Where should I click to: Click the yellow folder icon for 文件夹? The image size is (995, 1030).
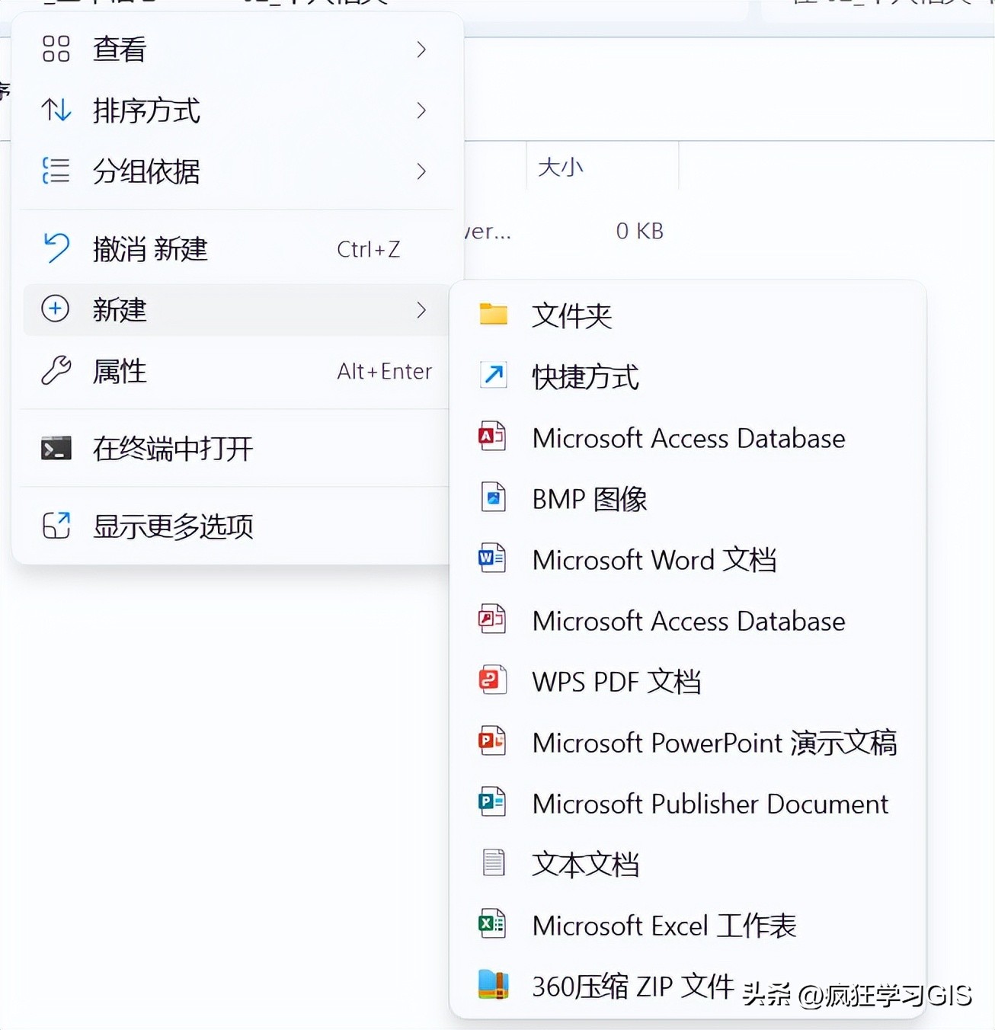coord(493,315)
